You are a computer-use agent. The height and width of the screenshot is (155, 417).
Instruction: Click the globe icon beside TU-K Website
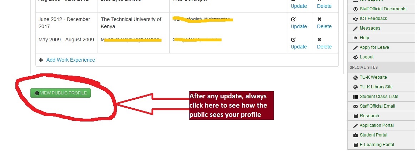coord(355,78)
